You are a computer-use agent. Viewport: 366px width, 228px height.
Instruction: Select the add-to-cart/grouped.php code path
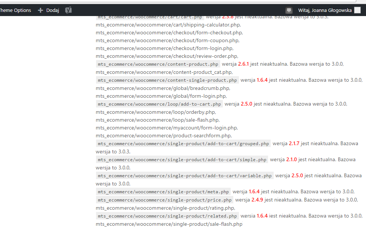click(x=184, y=144)
